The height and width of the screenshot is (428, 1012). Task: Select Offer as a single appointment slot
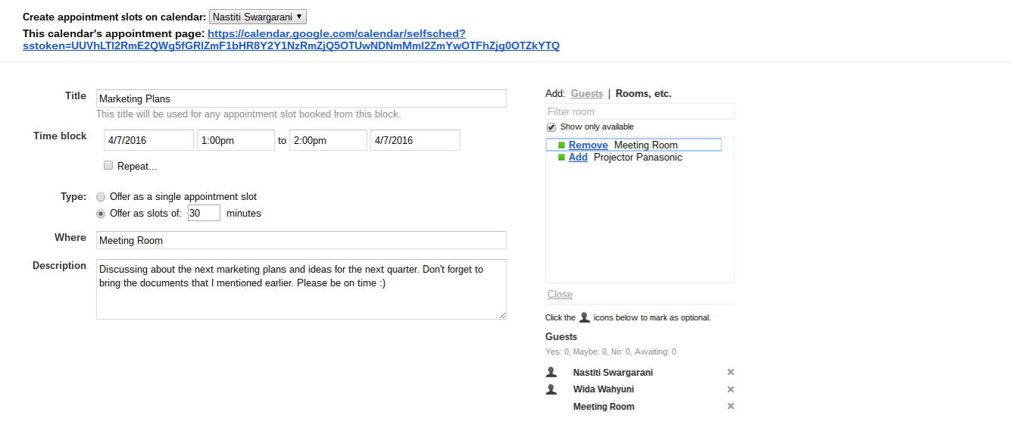(x=101, y=197)
